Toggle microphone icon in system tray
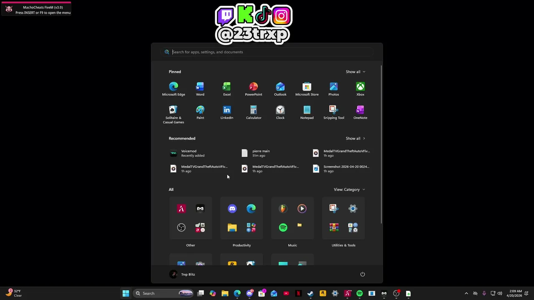Viewport: 534px width, 300px height. point(484,293)
